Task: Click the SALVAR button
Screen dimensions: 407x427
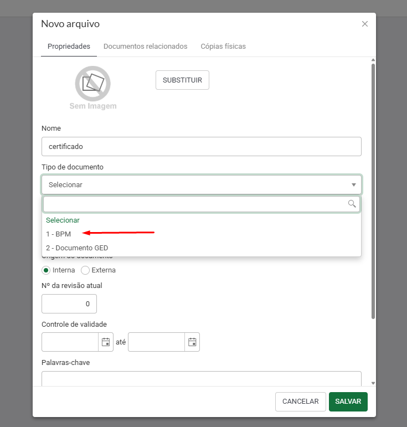Action: [x=348, y=402]
